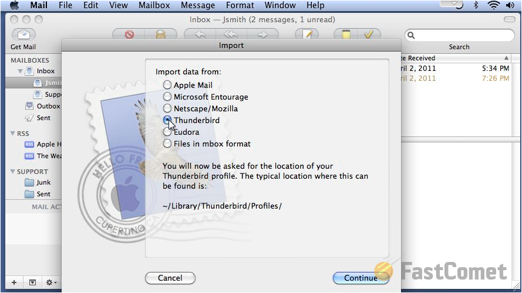Viewport: 522px width, 293px height.
Task: Open the Mailbox menu
Action: tap(154, 5)
